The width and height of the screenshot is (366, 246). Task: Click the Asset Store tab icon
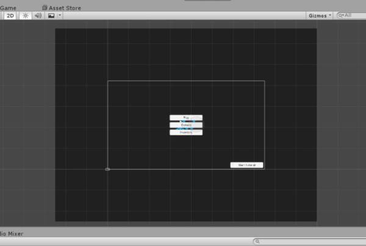pos(45,8)
